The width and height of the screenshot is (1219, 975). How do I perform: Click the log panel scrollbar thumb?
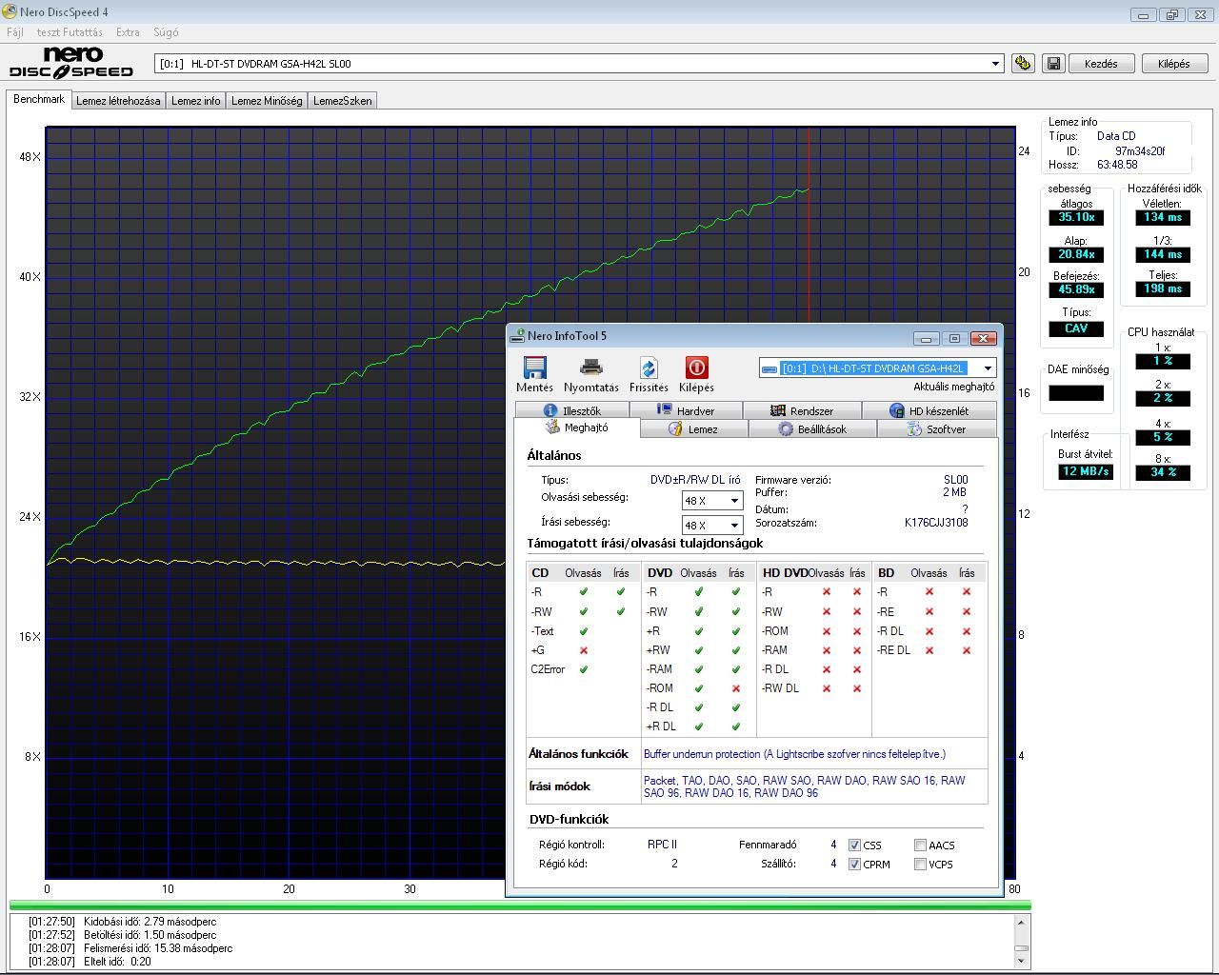tap(1021, 947)
